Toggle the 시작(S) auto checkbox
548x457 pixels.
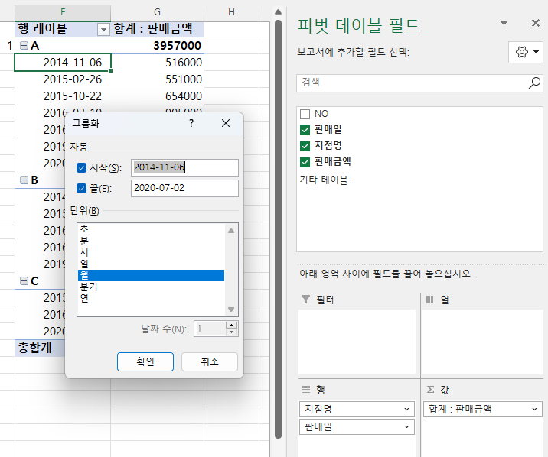pos(81,168)
